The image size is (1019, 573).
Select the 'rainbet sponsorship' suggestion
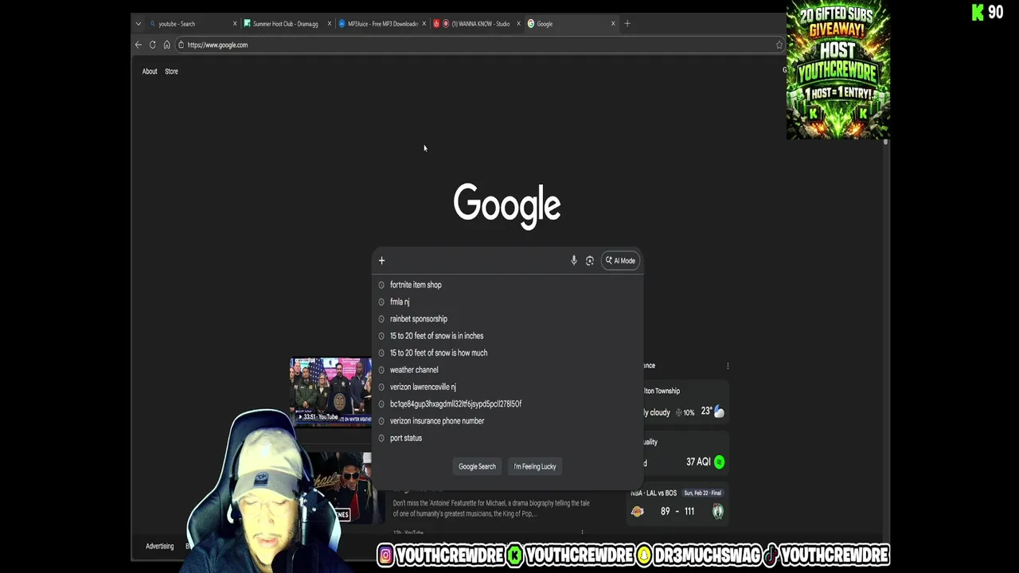coord(507,318)
